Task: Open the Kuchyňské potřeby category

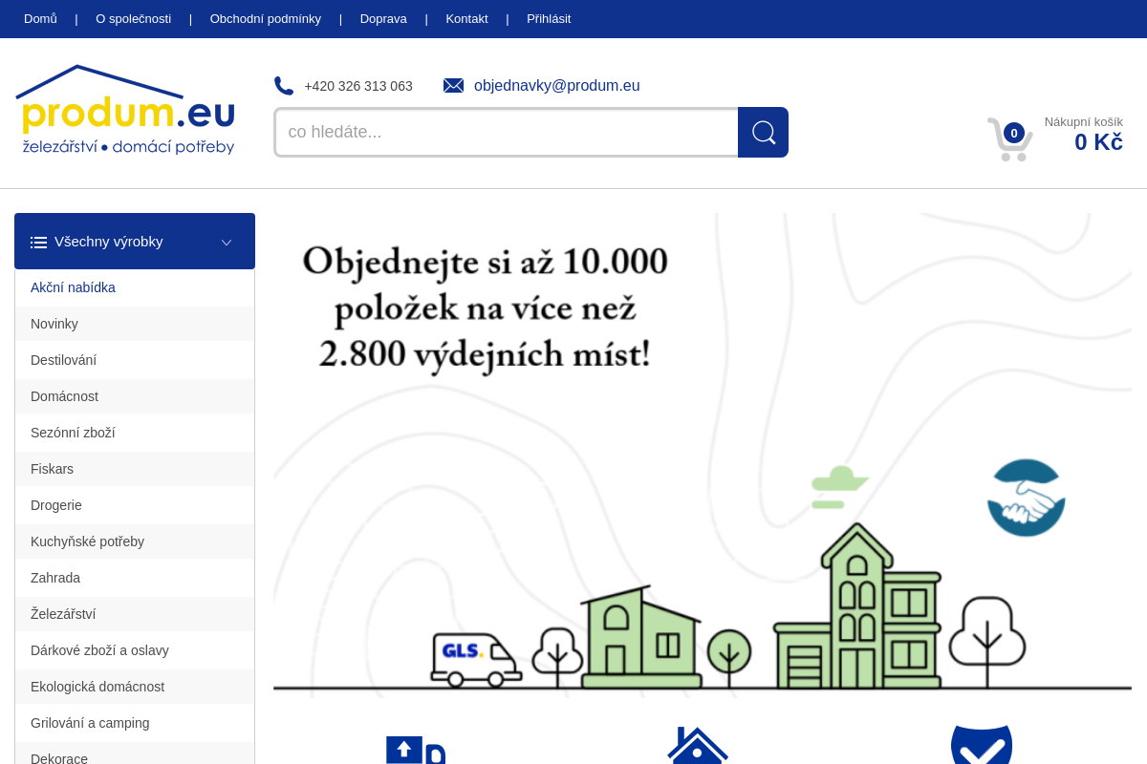Action: [87, 541]
